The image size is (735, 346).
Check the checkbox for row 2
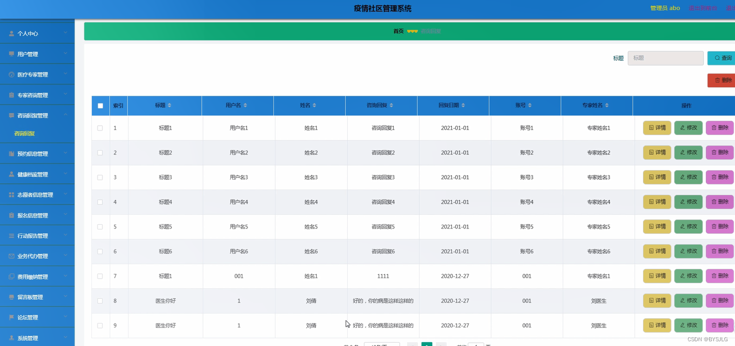click(100, 153)
